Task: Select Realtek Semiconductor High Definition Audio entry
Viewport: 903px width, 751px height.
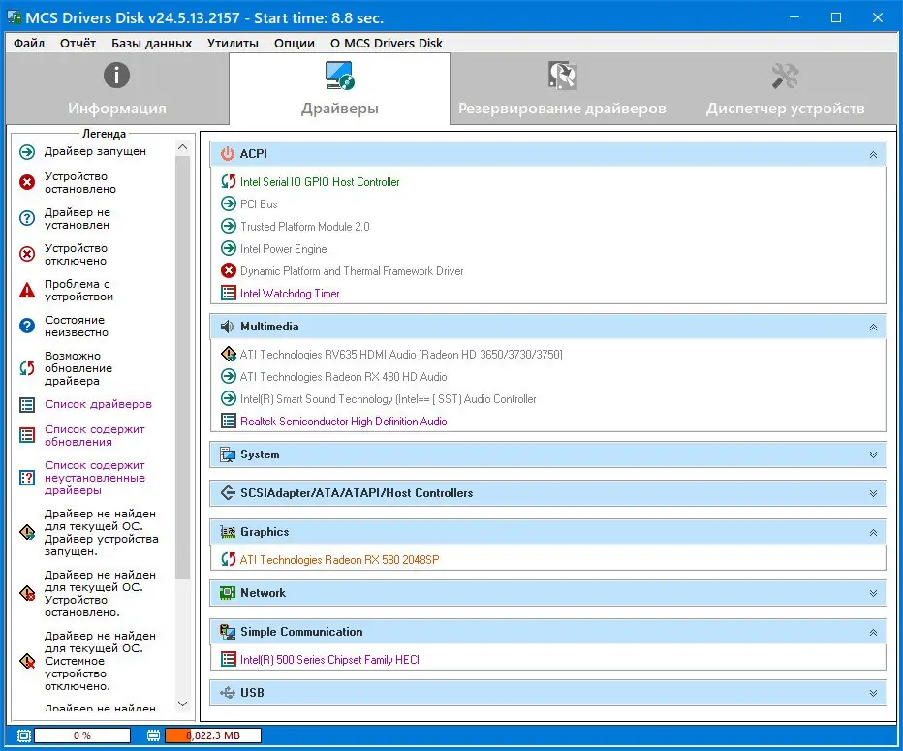Action: (343, 422)
